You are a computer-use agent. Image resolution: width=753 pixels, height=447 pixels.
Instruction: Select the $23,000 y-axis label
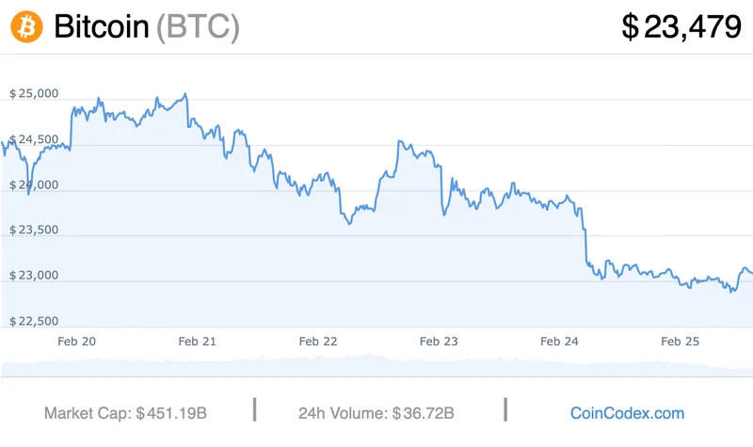pos(35,276)
